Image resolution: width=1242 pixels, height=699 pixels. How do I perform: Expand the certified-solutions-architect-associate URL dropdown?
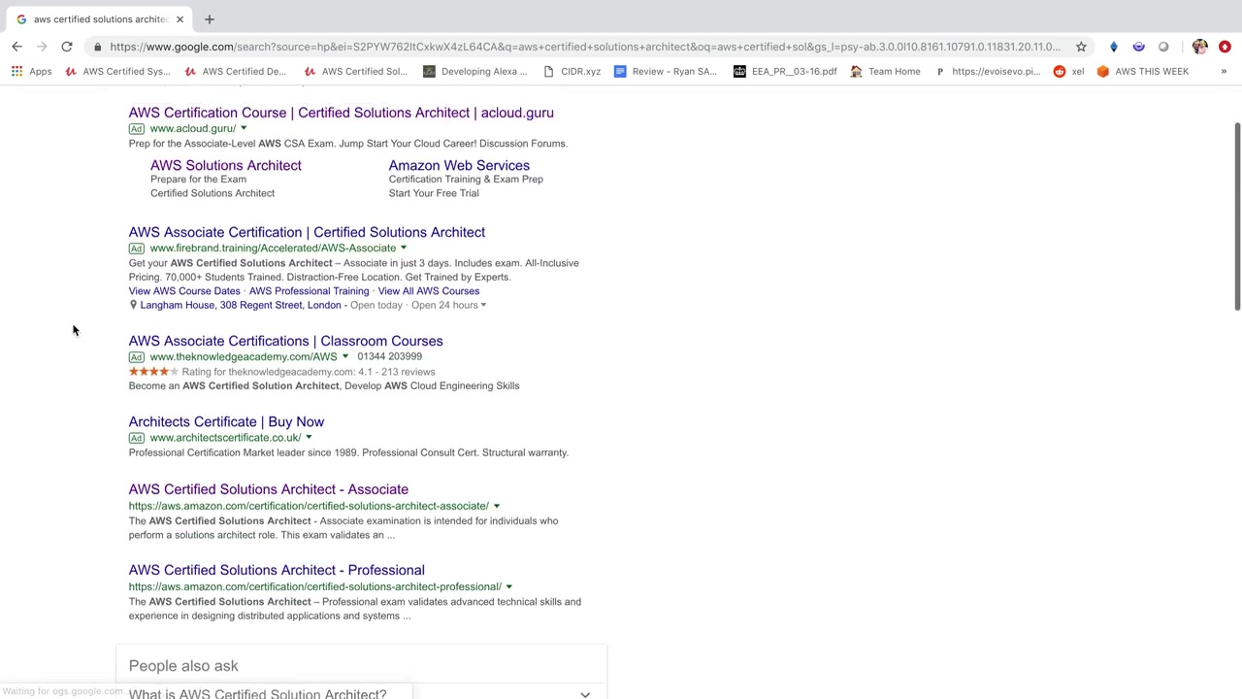497,506
